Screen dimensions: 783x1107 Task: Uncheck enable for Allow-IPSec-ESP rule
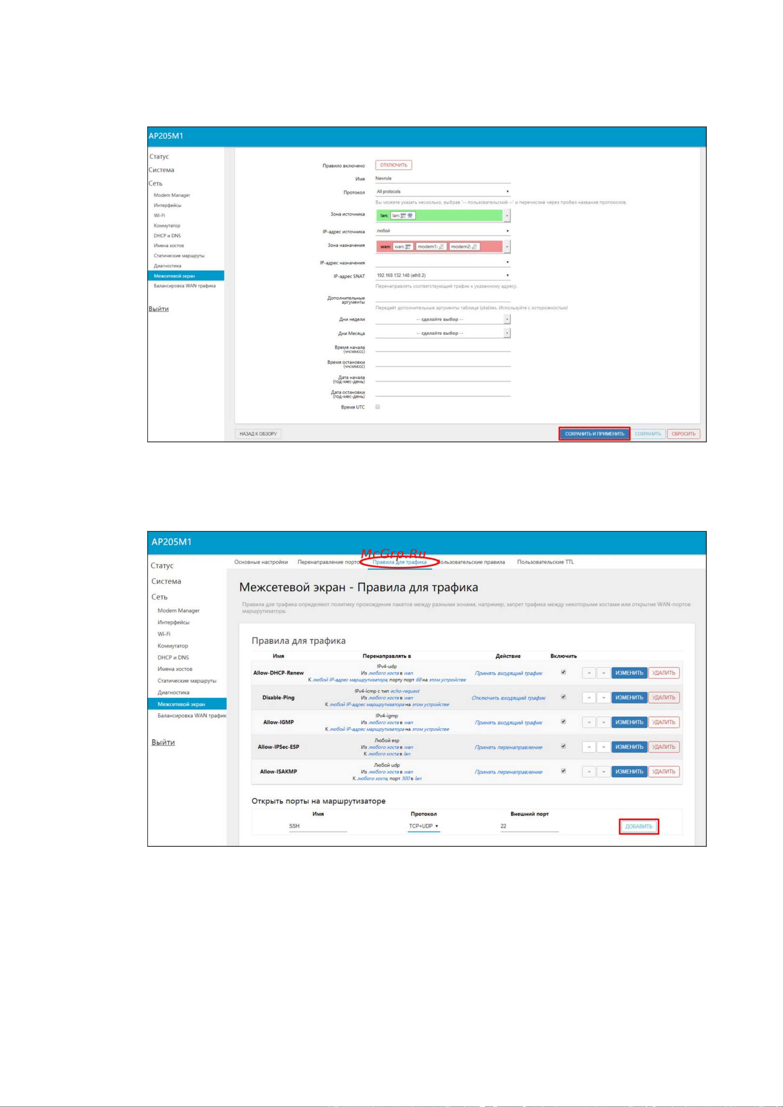tap(563, 746)
